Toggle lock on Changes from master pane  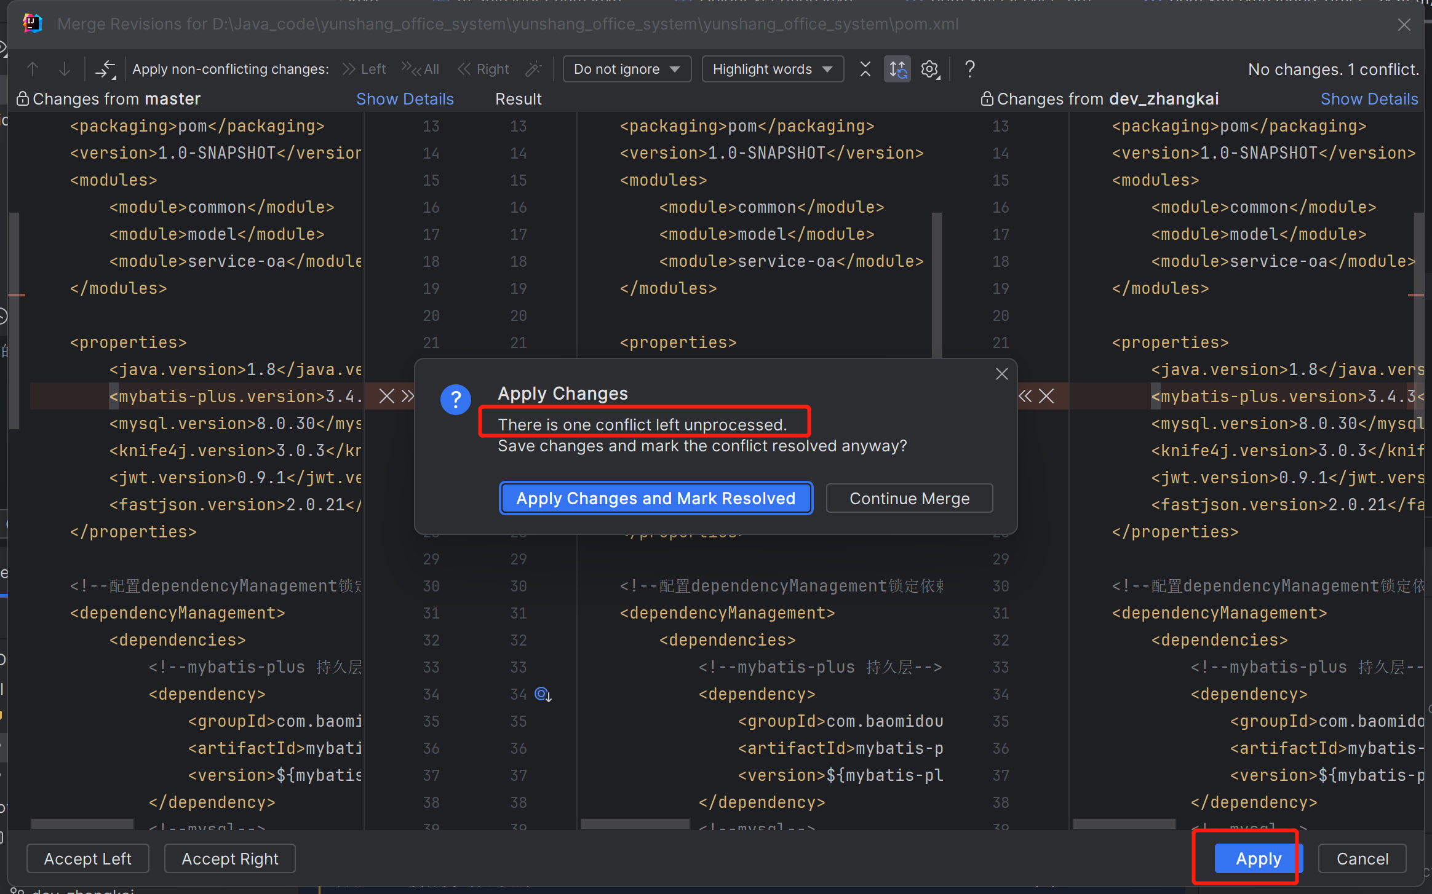pos(22,99)
